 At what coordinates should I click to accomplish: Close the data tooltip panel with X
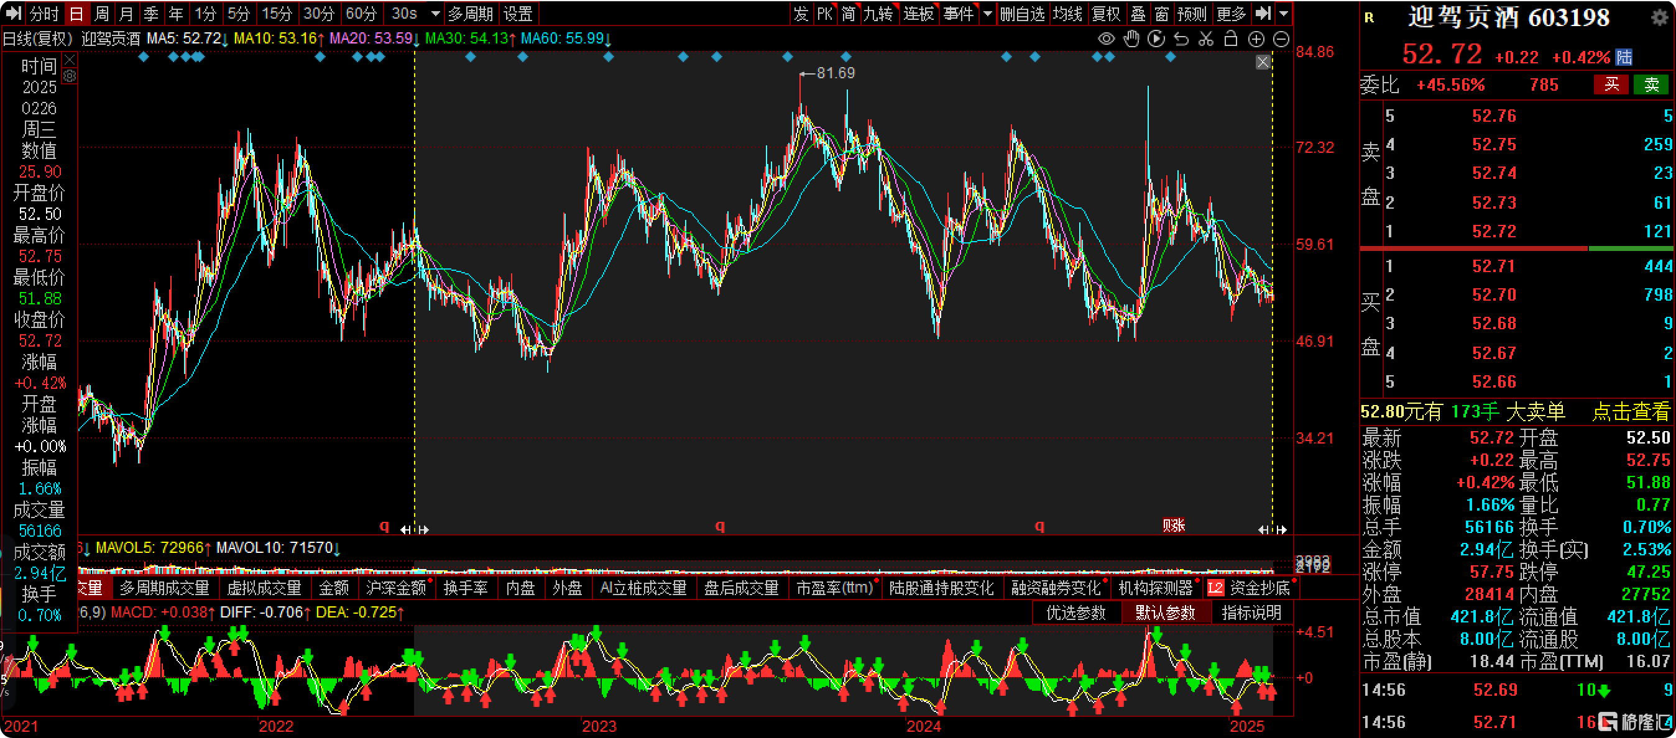[70, 60]
